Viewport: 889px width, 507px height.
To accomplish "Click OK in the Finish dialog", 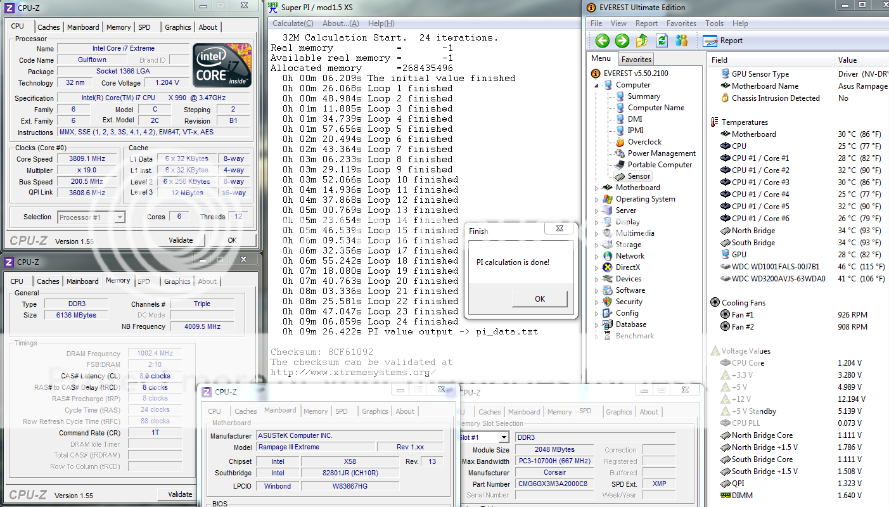I will (x=540, y=299).
